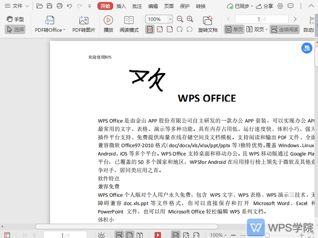Click the 旋转文档 rotate document button
This screenshot has width=318, height=238.
207,24
